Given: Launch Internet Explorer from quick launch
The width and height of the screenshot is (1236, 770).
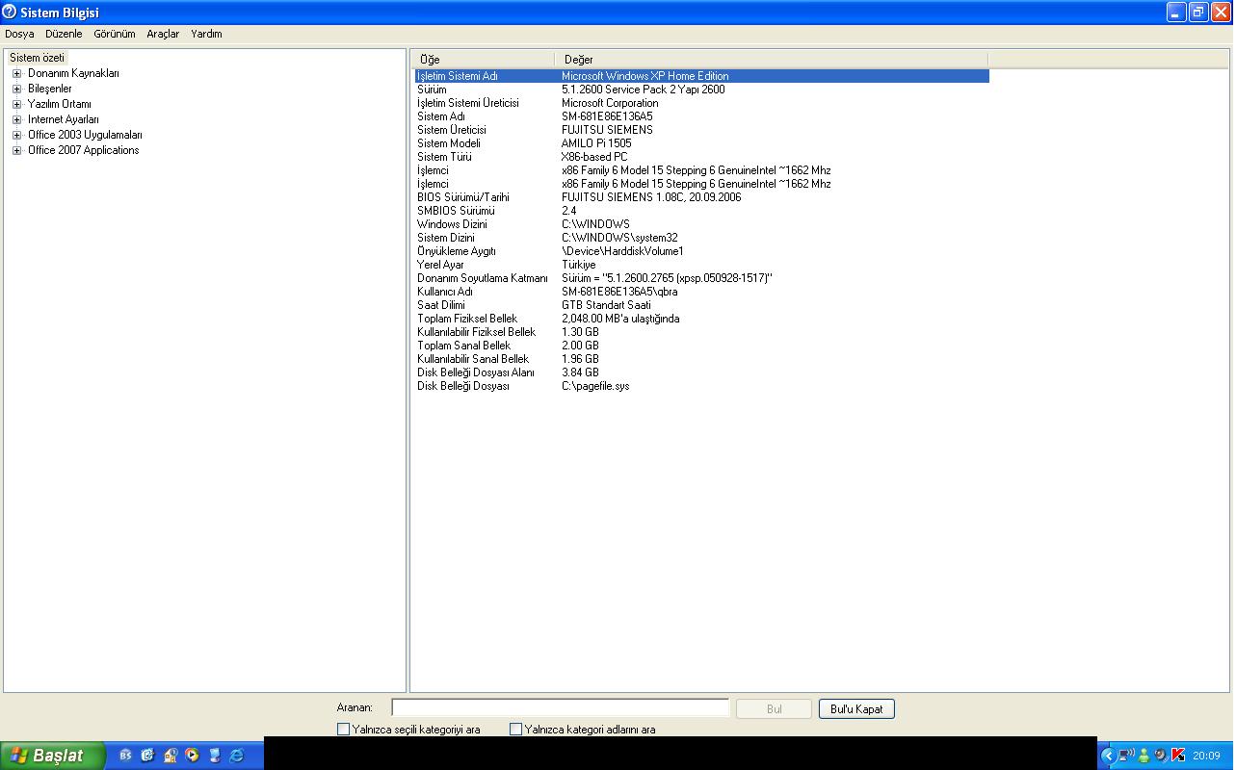Looking at the screenshot, I should pyautogui.click(x=237, y=756).
